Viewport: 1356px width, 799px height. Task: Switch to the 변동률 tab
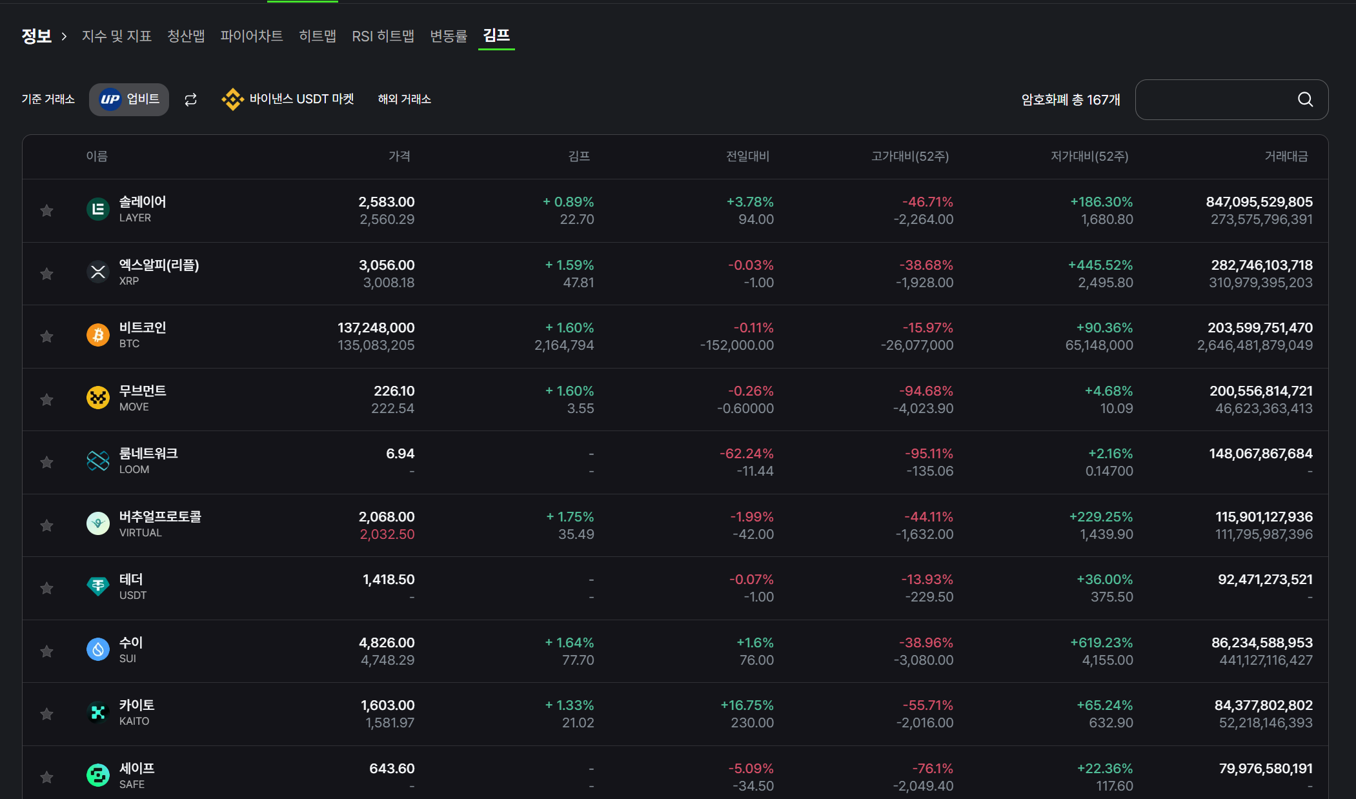pyautogui.click(x=449, y=36)
